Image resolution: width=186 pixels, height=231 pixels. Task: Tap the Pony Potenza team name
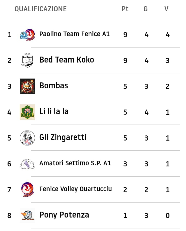pos(64,215)
